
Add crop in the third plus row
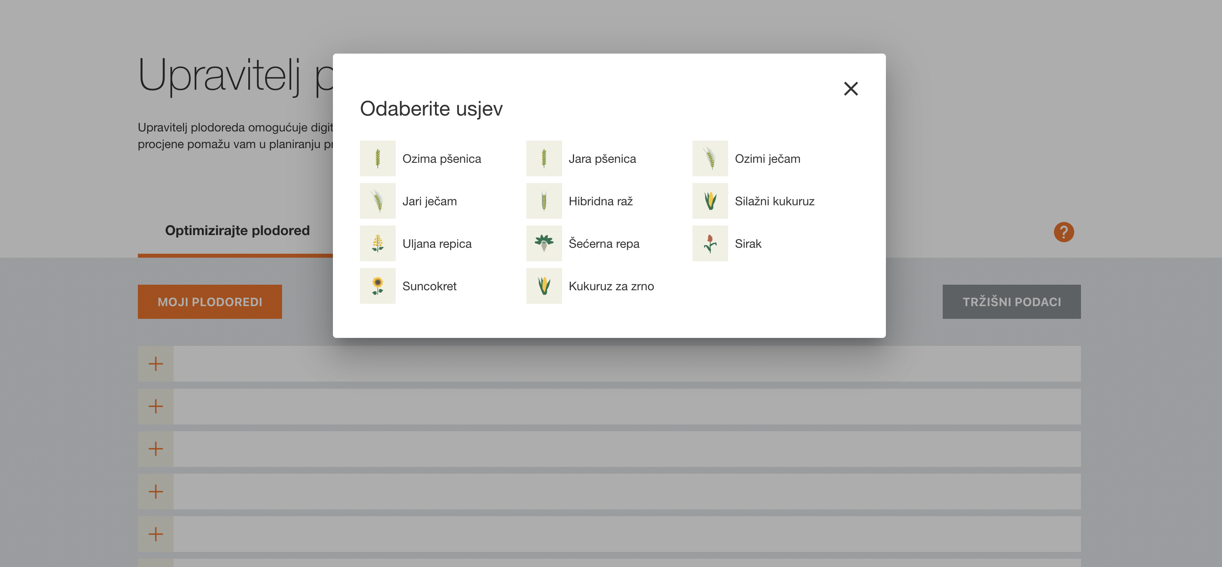(x=156, y=449)
